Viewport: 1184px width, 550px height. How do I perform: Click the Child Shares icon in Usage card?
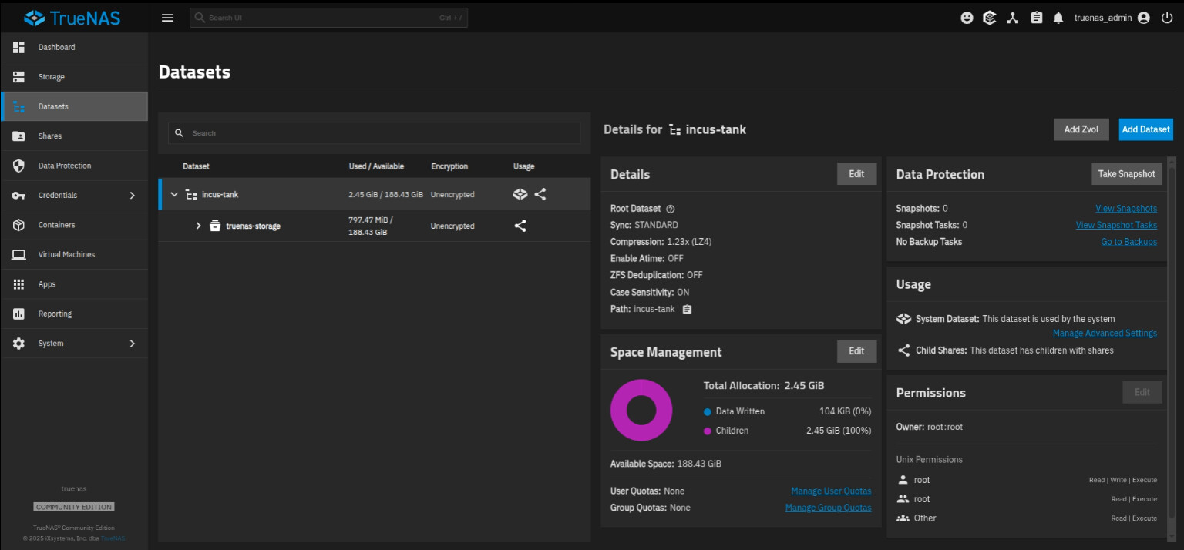click(x=904, y=350)
